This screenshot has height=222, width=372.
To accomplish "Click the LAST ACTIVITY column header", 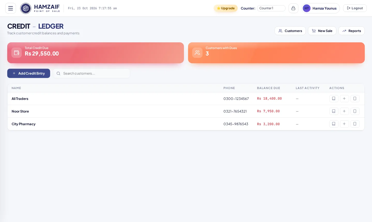I will pyautogui.click(x=307, y=88).
